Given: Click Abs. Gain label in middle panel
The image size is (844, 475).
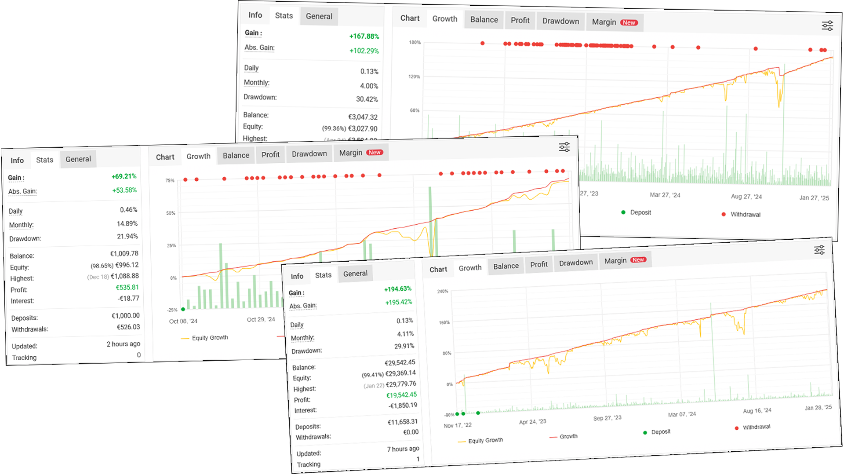Looking at the screenshot, I should pos(23,191).
